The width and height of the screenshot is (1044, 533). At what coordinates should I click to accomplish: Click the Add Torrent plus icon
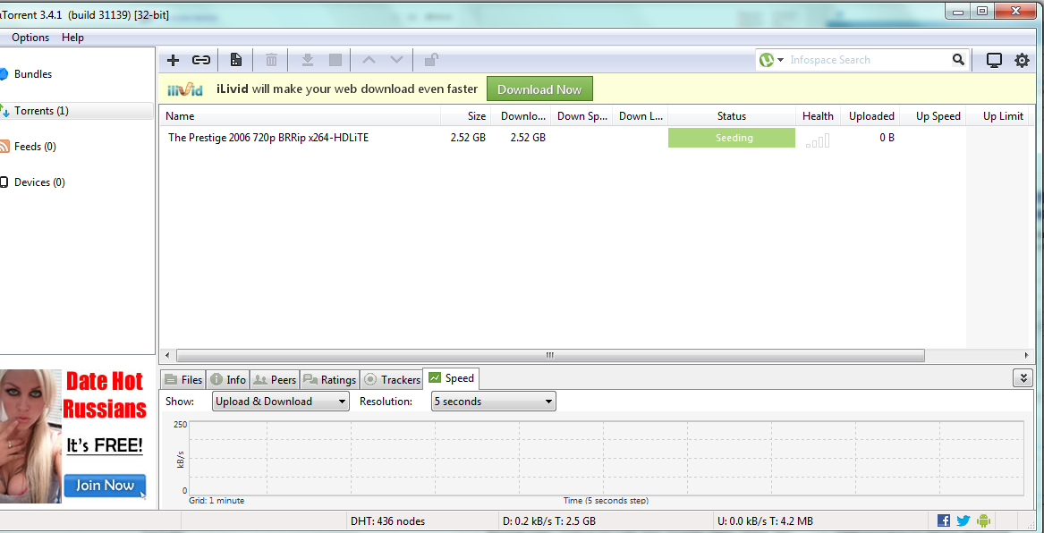click(174, 61)
